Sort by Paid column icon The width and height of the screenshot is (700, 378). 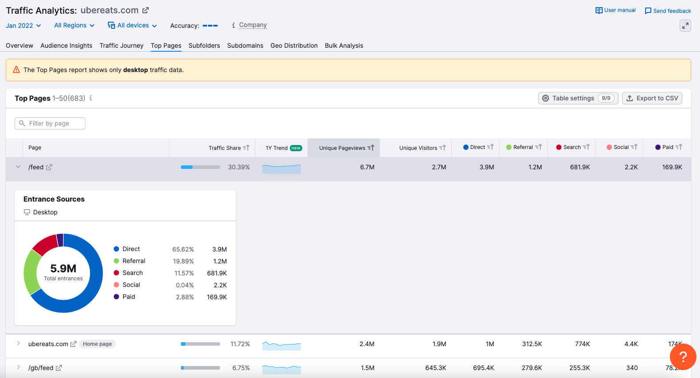point(679,147)
